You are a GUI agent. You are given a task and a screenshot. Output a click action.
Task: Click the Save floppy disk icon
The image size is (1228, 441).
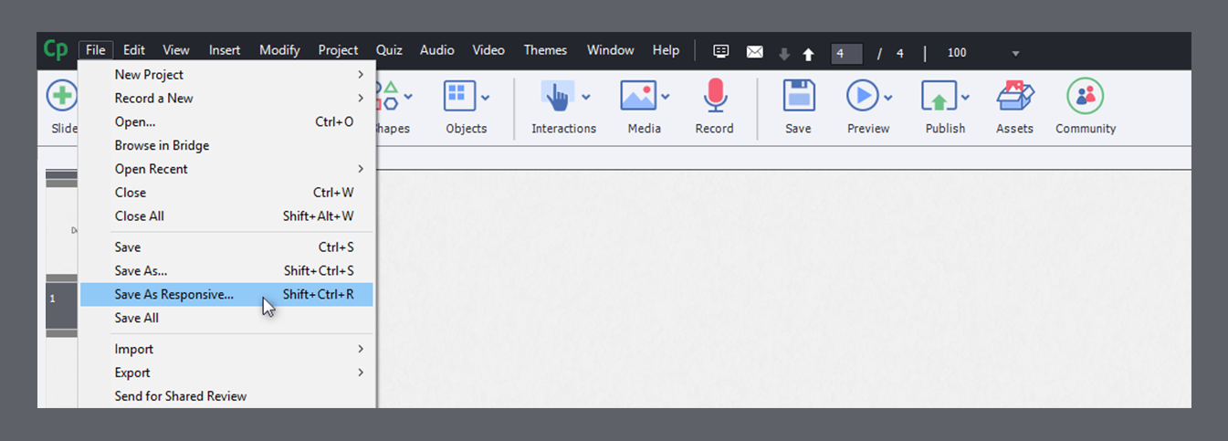tap(799, 95)
